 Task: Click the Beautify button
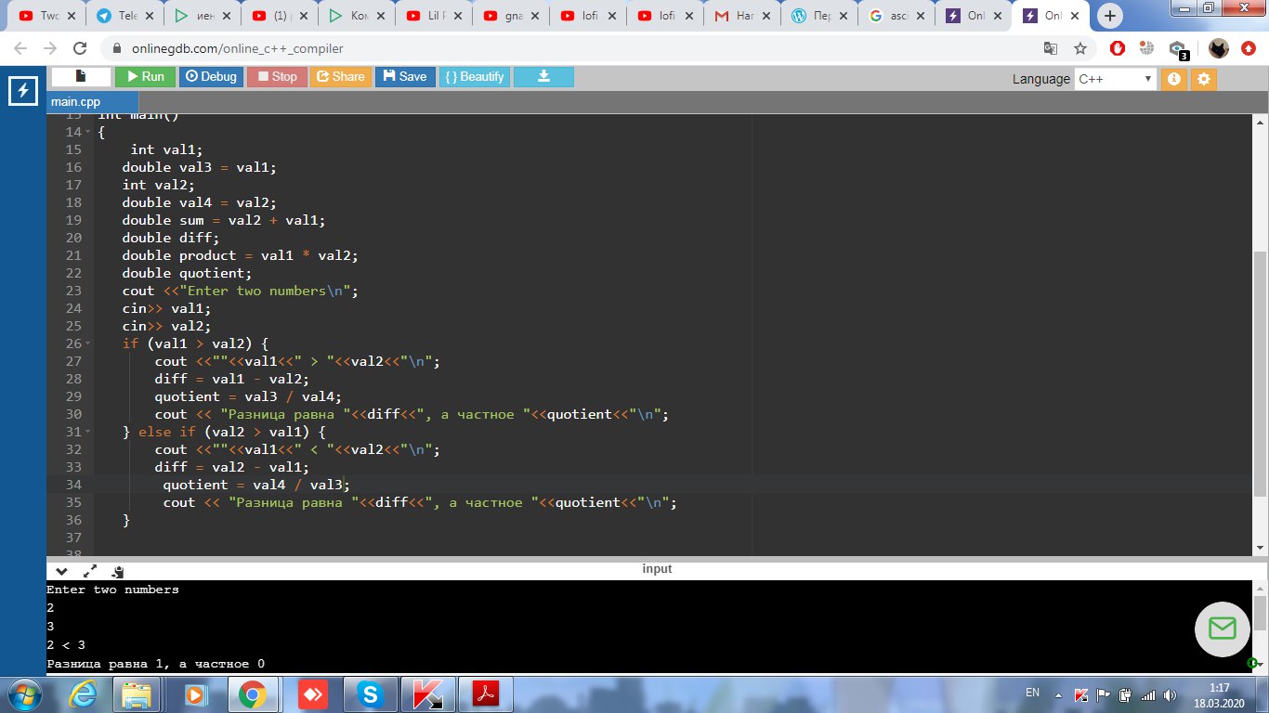click(474, 77)
